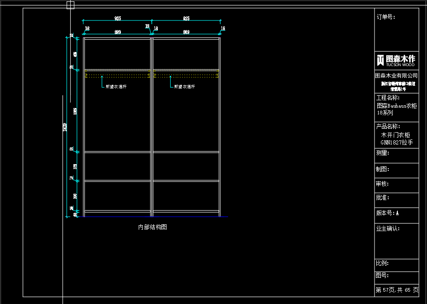Click the 订单号 order number field
Screen dimensions: 427x304
[385, 17]
